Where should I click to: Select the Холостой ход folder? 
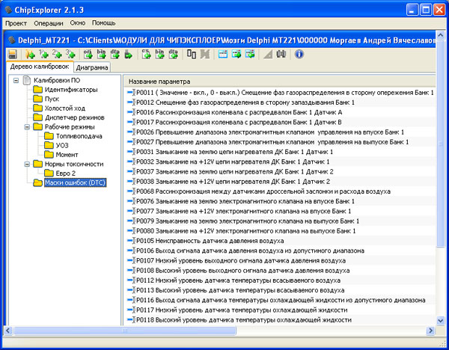[x=65, y=108]
